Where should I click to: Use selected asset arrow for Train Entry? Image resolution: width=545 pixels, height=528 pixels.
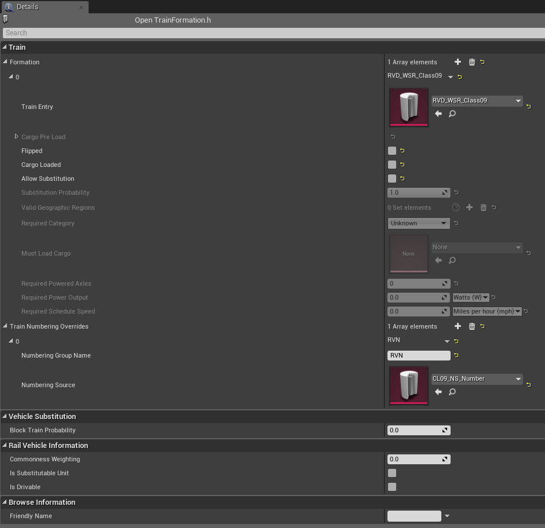click(x=438, y=114)
